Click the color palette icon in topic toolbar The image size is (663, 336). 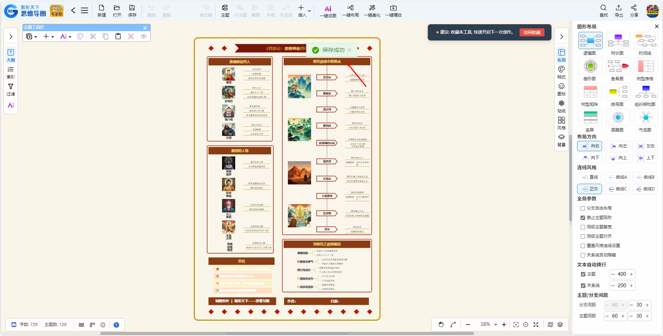[x=80, y=36]
